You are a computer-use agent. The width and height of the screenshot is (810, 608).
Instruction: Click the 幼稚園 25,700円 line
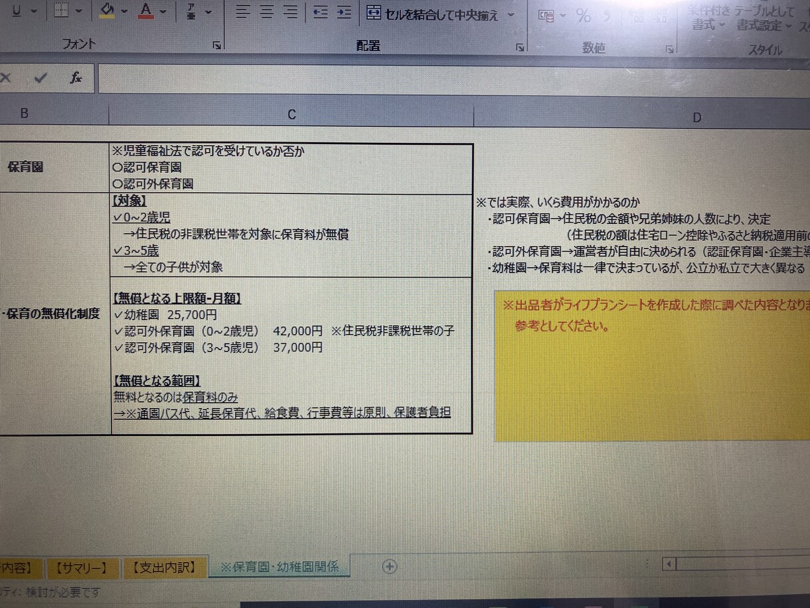pos(165,315)
